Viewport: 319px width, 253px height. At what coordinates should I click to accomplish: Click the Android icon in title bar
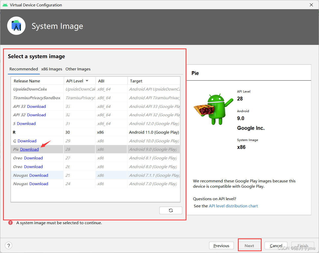pyautogui.click(x=5, y=5)
